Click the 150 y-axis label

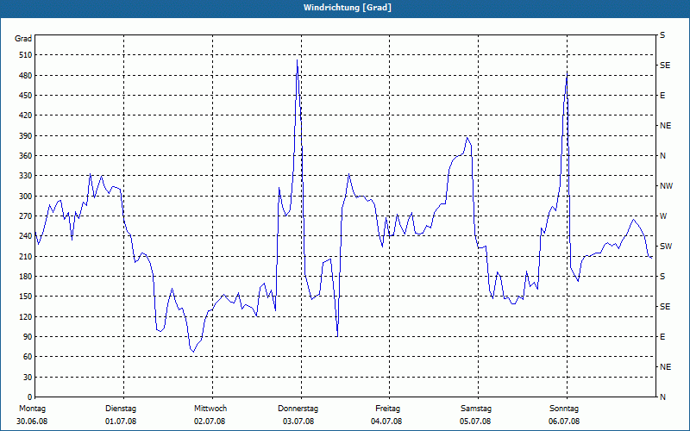[x=26, y=297]
